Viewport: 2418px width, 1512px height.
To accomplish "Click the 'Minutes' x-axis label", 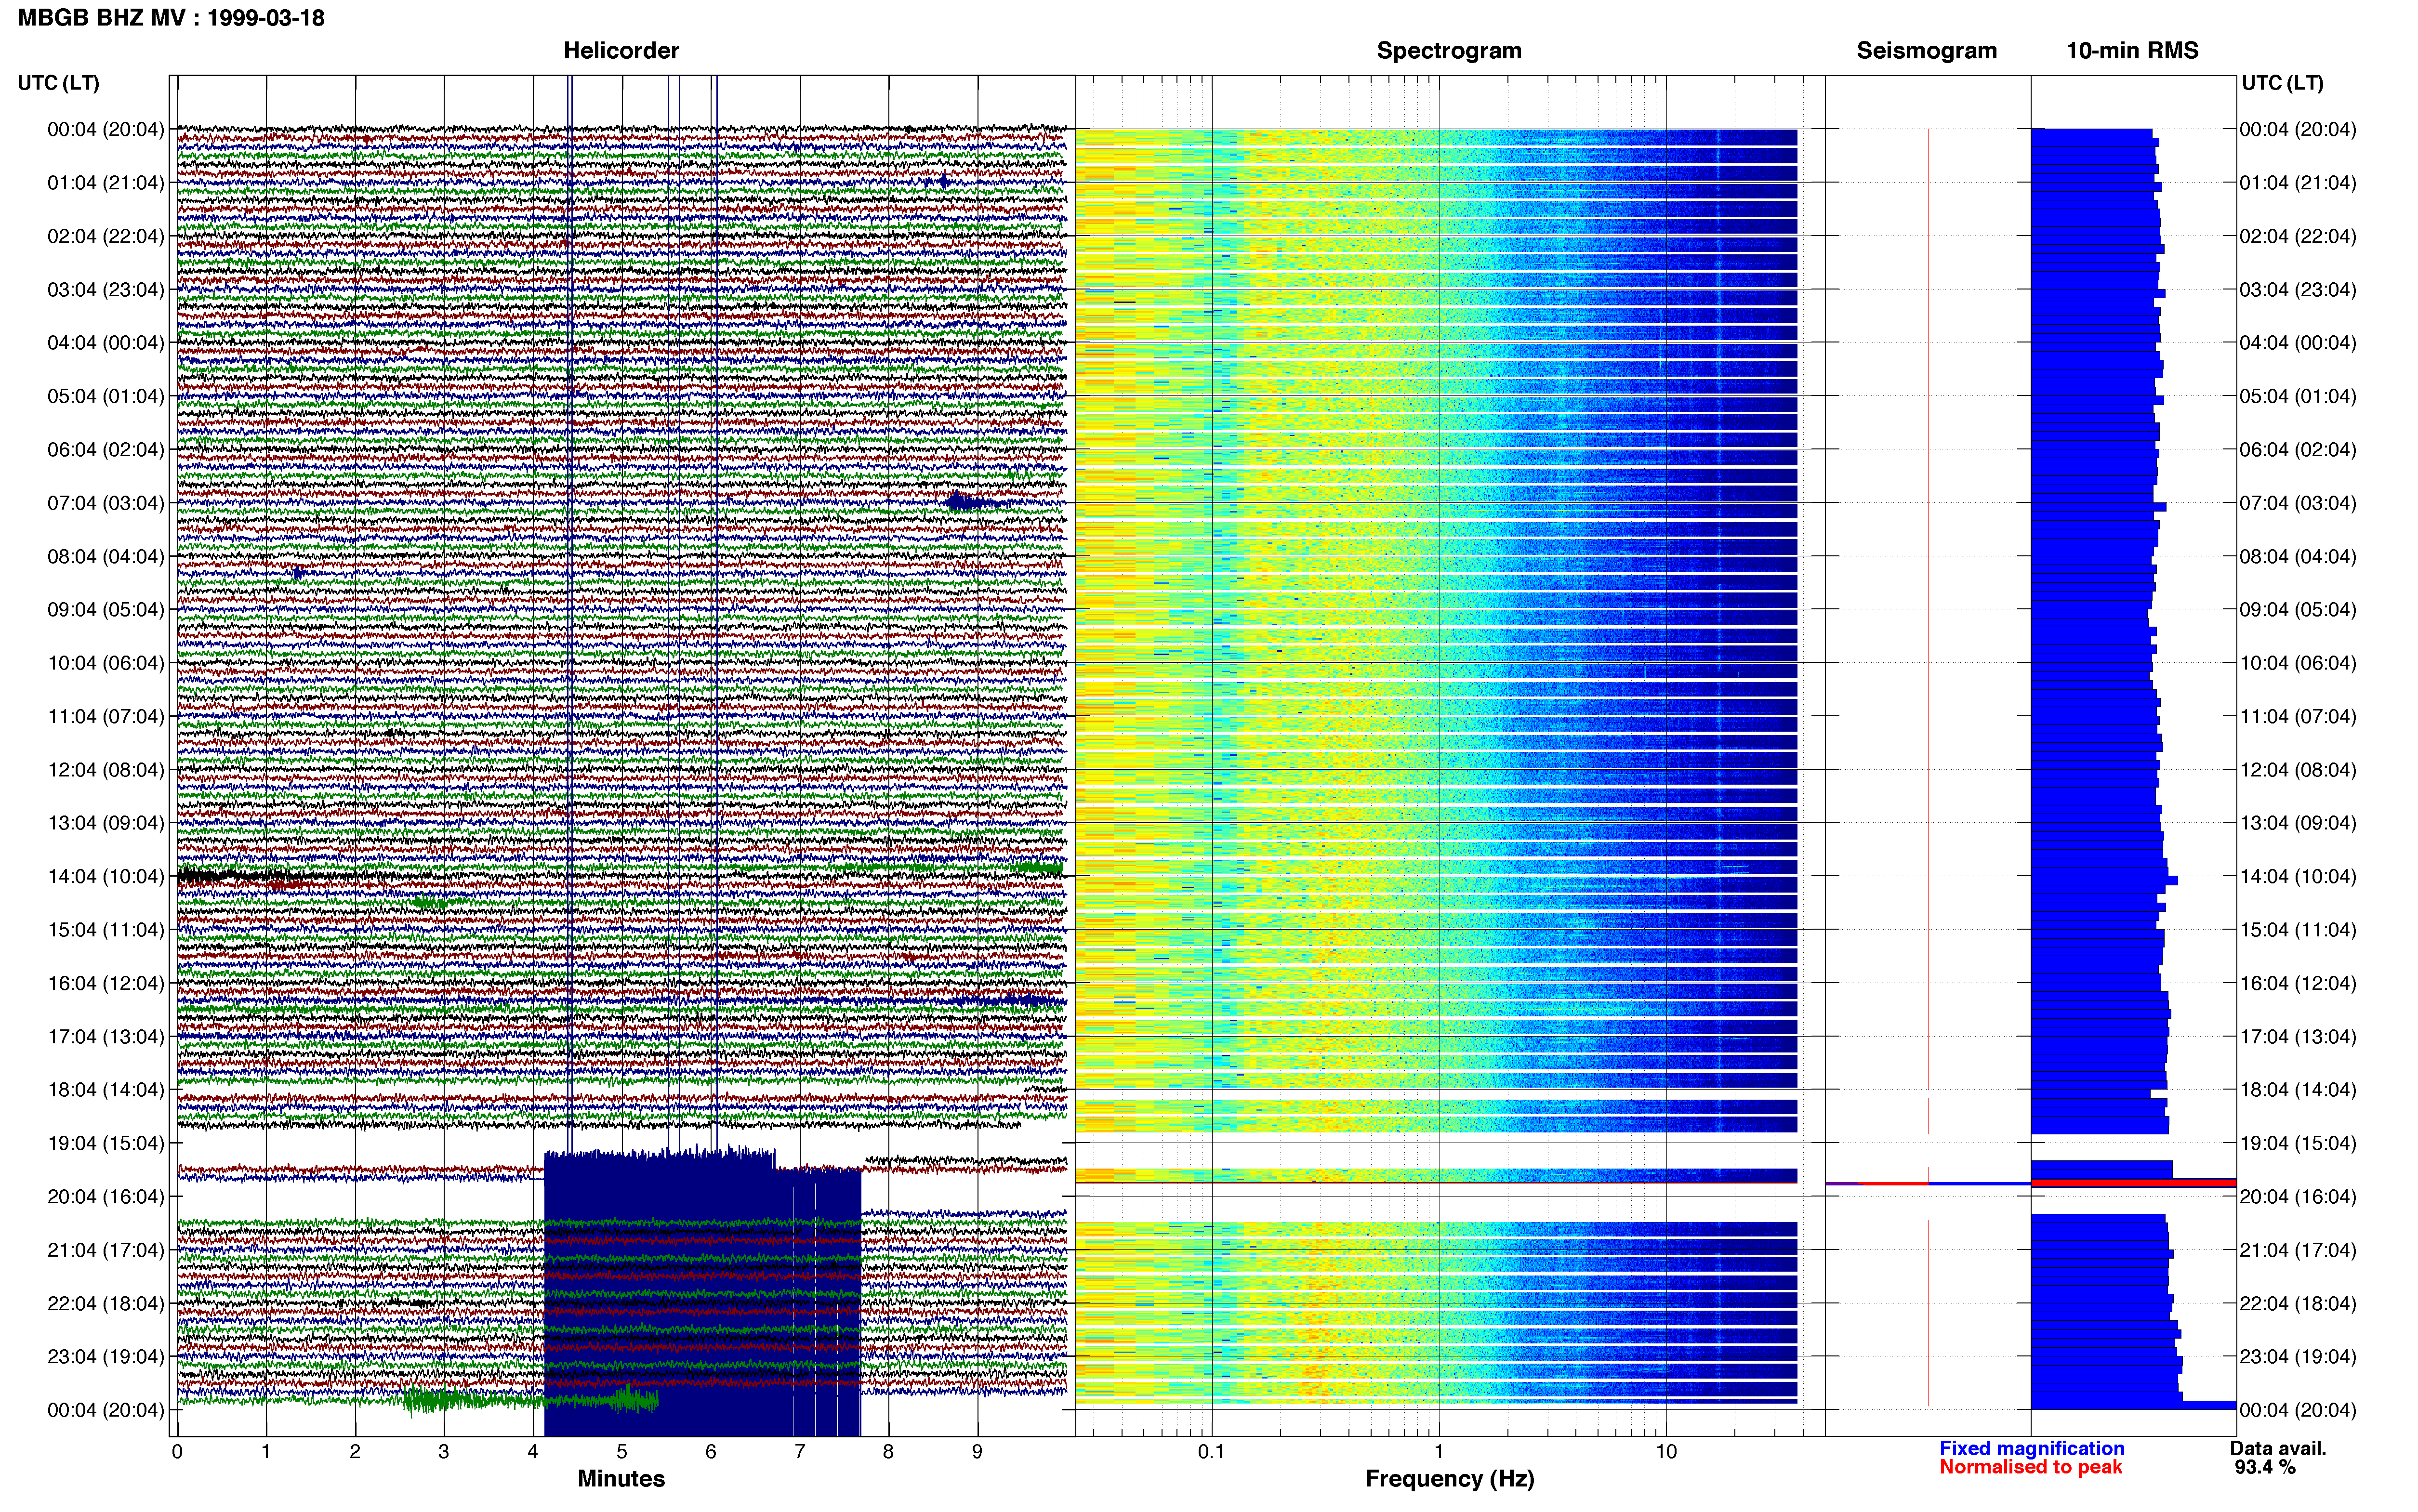I will coord(621,1479).
